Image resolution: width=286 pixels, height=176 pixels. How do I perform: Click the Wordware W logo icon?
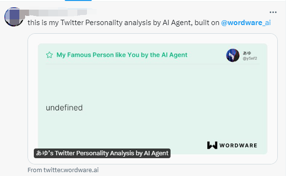(212, 145)
